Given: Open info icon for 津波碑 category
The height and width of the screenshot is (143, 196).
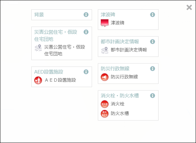Looking at the screenshot, I should pos(153,15).
